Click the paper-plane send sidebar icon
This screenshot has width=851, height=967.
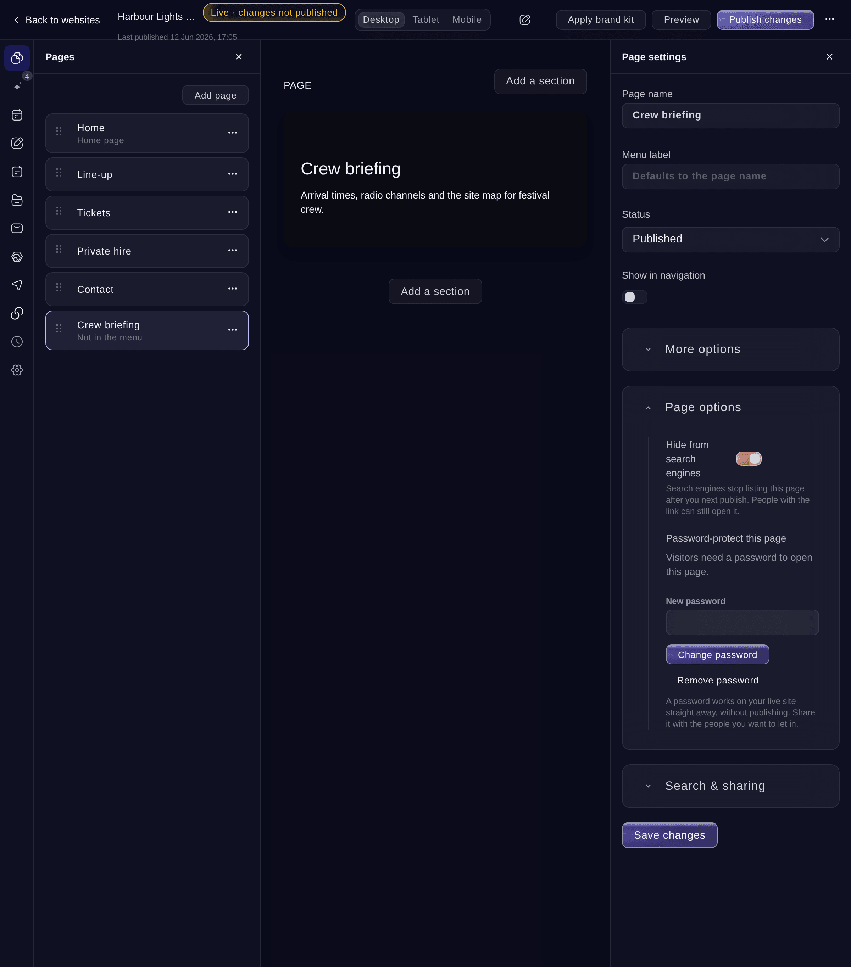tap(17, 285)
